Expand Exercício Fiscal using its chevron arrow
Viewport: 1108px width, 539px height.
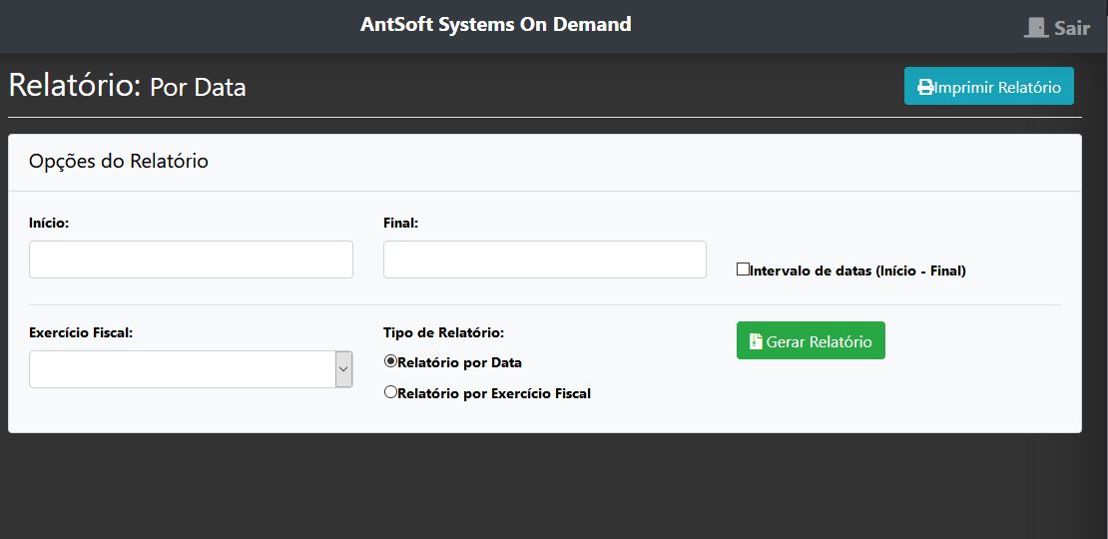343,369
